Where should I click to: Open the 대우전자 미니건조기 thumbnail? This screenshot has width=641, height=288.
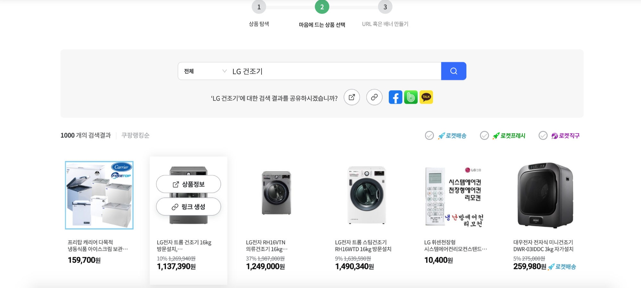point(545,195)
